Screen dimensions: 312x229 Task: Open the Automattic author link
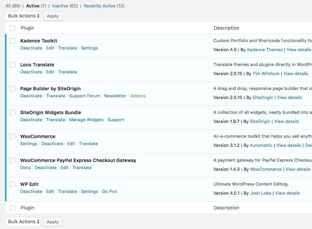(261, 145)
